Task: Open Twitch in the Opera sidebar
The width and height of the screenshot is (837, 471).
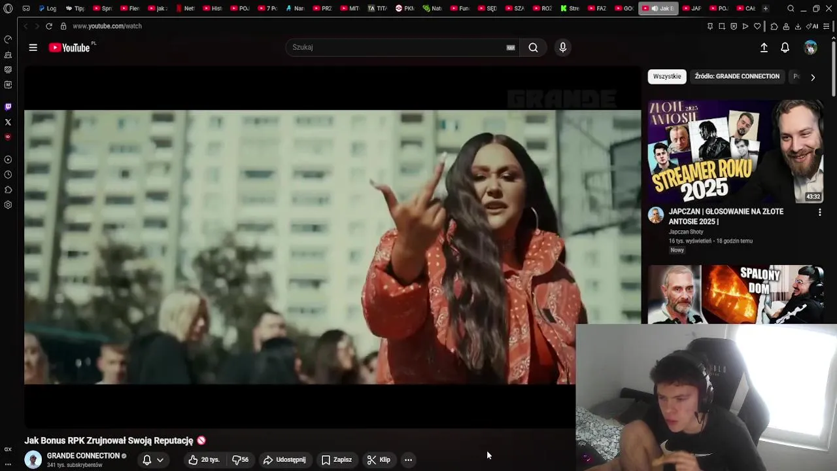Action: pos(8,107)
